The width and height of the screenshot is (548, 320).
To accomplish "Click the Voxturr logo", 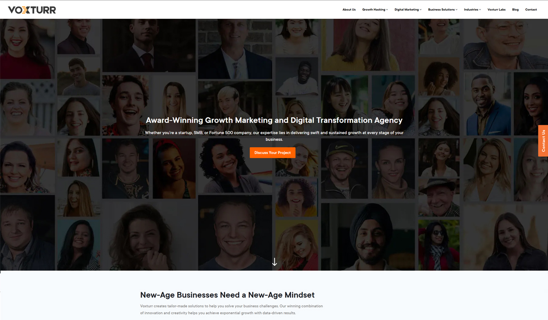I will point(32,10).
